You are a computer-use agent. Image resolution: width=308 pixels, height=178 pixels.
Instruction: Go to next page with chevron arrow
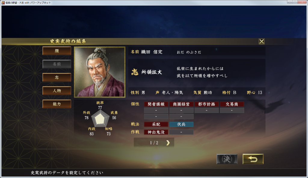(168, 143)
